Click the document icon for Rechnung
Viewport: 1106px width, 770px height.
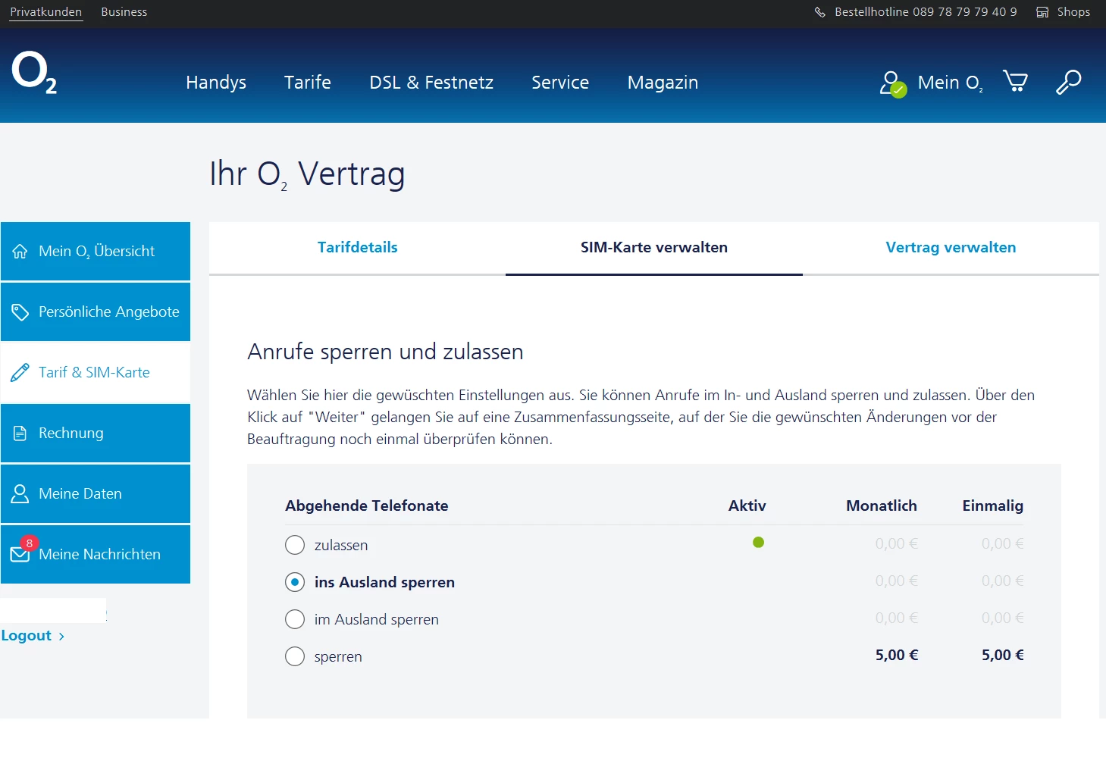click(20, 434)
